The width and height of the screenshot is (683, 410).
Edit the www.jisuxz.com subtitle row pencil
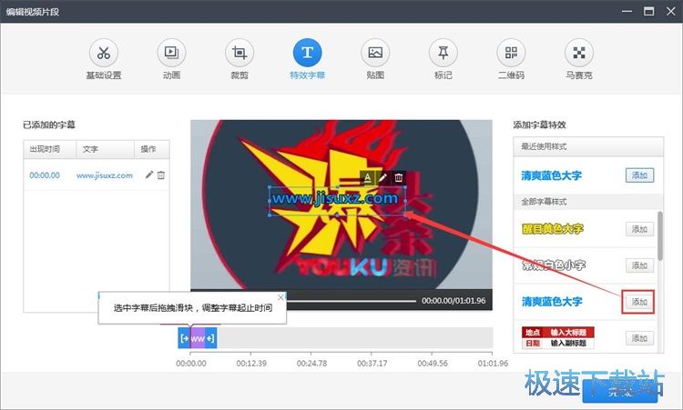(149, 175)
